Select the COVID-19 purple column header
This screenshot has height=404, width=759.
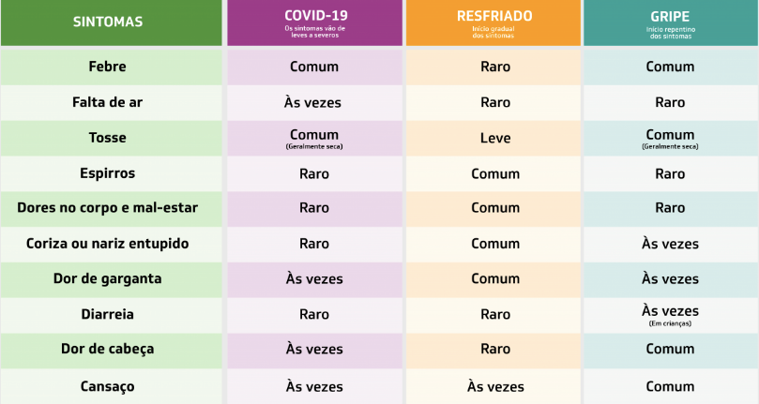(314, 22)
